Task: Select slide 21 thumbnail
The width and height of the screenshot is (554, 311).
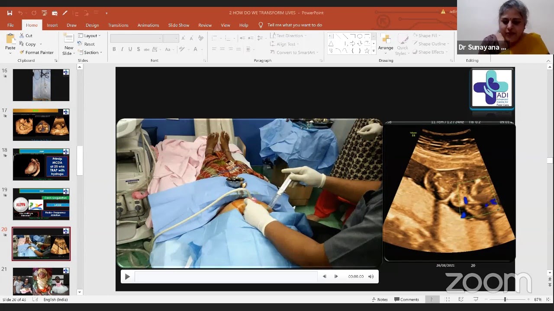Action: (x=41, y=281)
